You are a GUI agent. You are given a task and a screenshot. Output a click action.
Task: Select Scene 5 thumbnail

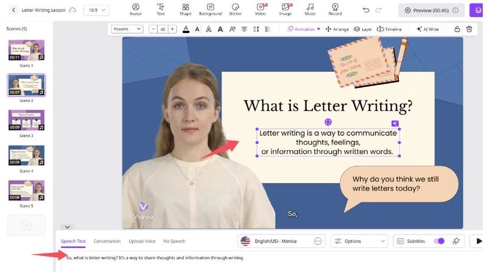pos(26,190)
